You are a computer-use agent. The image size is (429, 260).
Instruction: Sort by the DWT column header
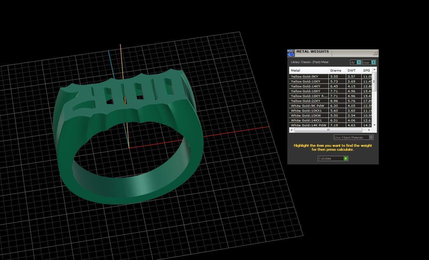pyautogui.click(x=353, y=70)
